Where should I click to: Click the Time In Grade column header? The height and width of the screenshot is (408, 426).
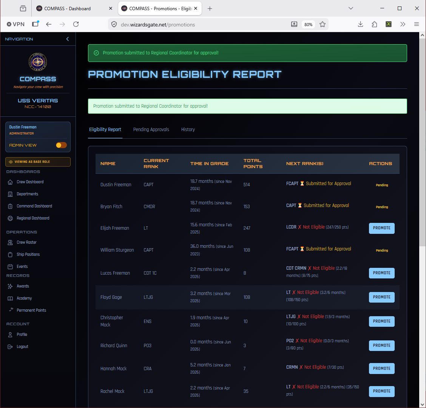209,163
